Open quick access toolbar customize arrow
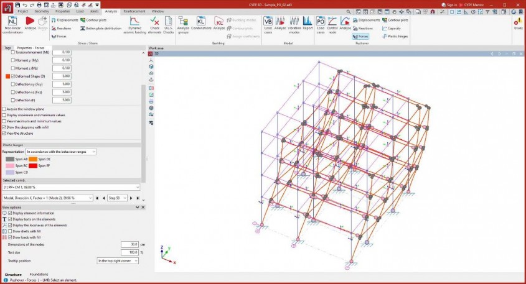The height and width of the screenshot is (284, 526). (97, 5)
